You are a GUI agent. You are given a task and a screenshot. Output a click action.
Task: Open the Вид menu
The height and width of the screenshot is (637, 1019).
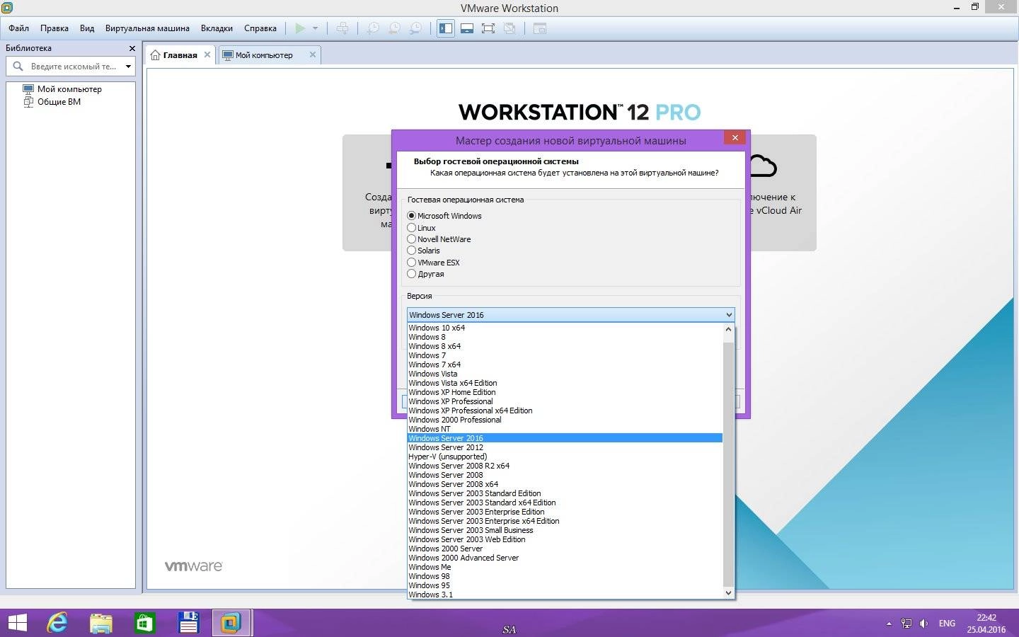[87, 28]
